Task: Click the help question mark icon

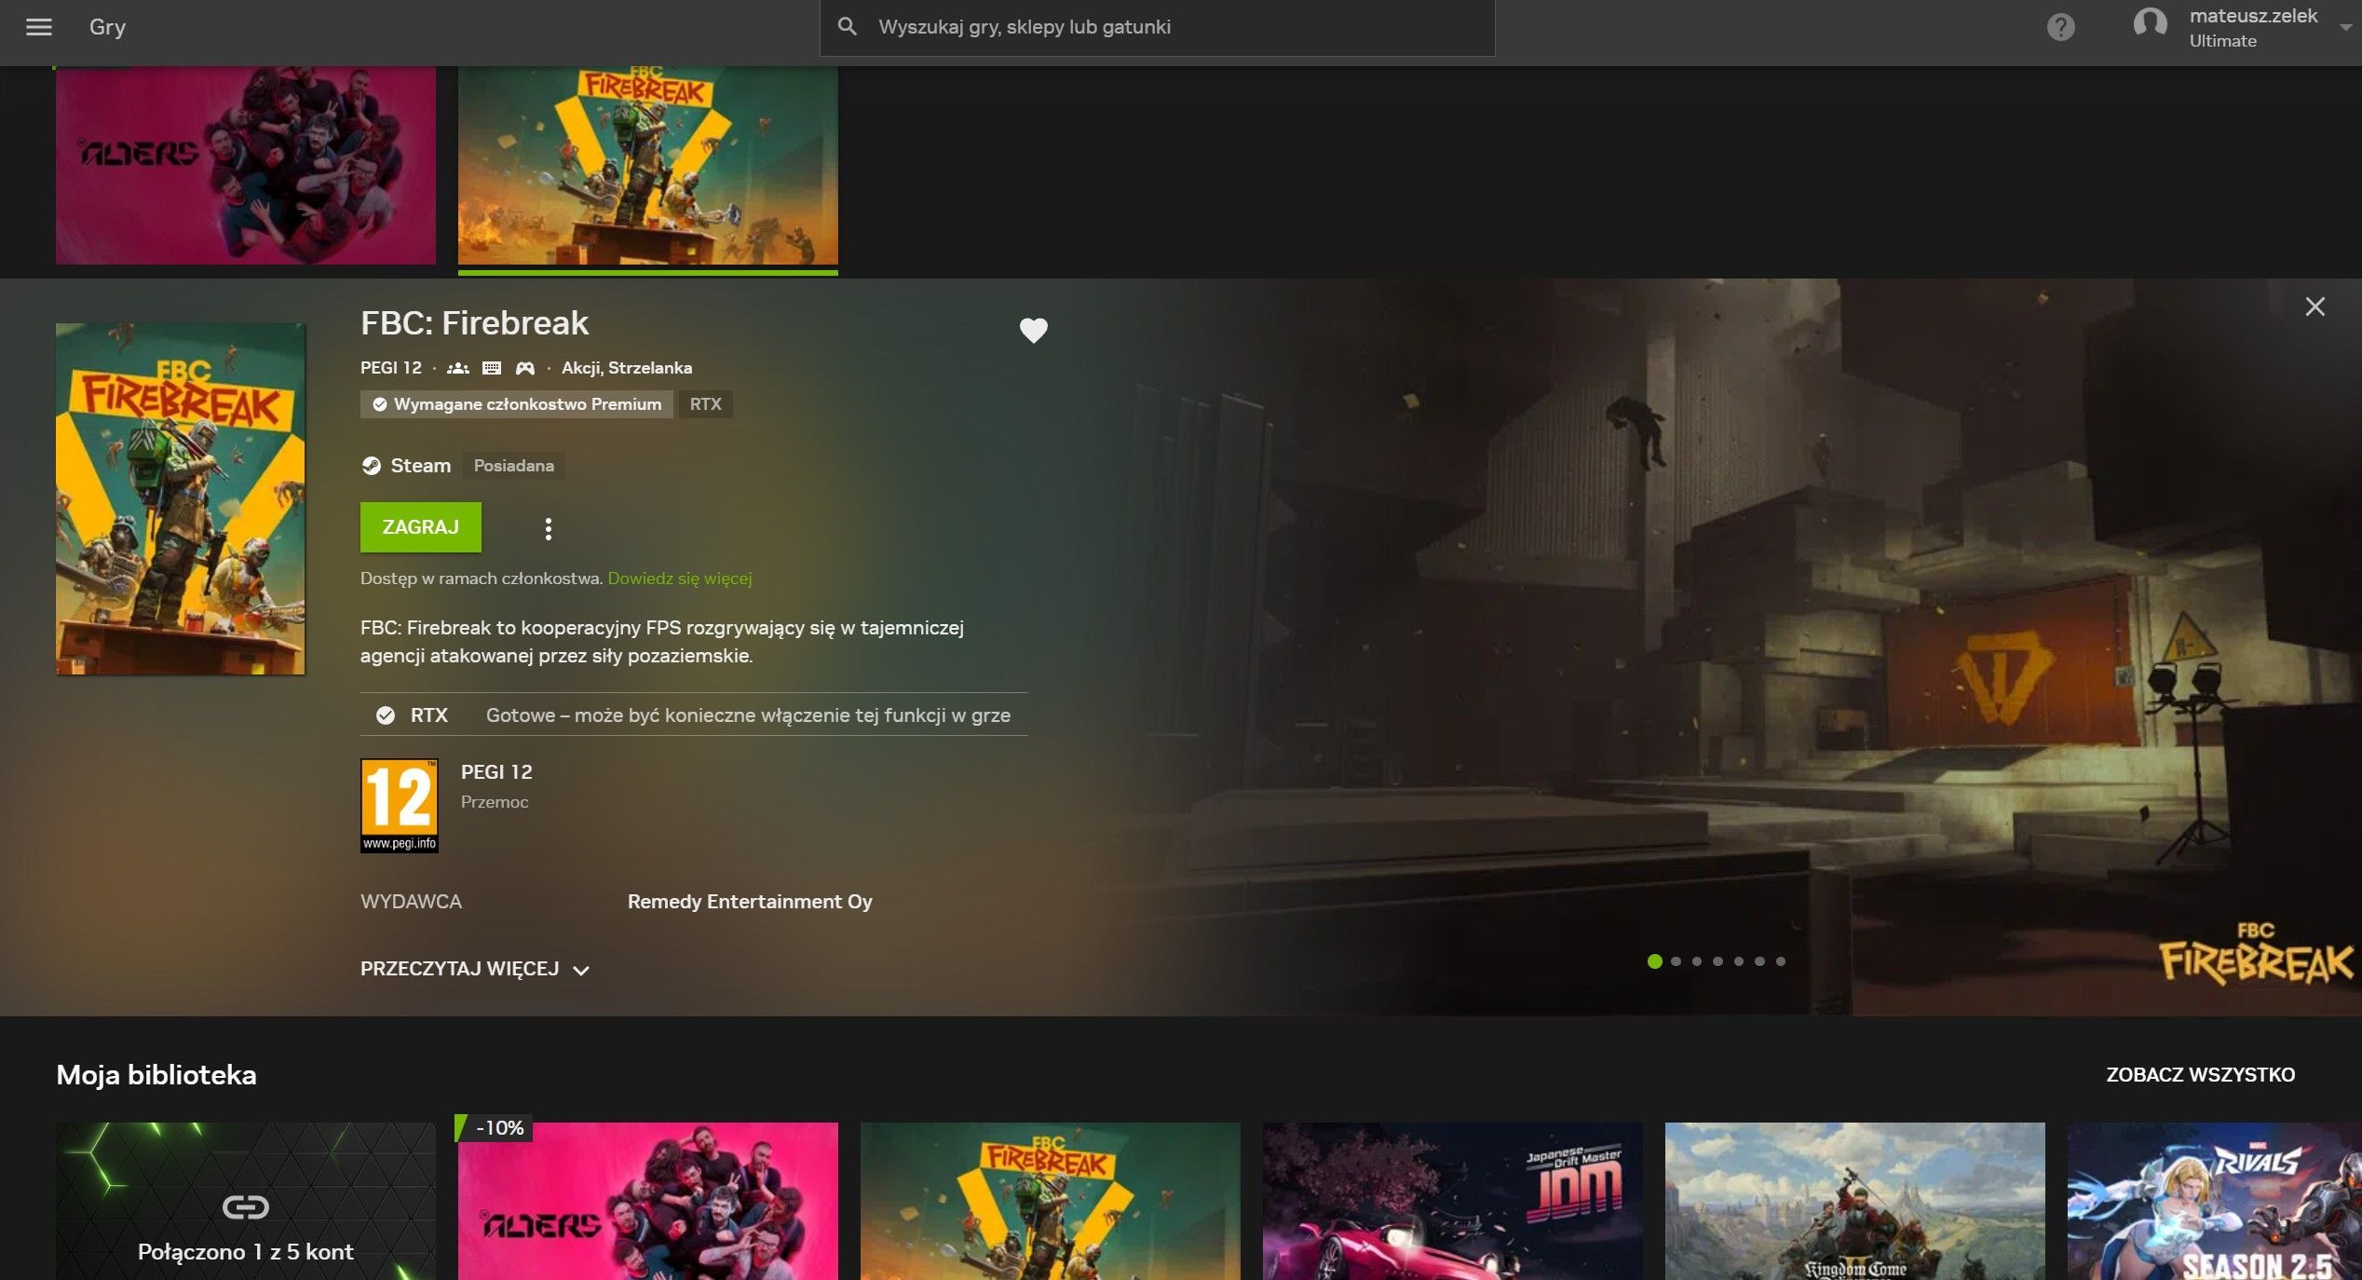Action: [x=2060, y=27]
